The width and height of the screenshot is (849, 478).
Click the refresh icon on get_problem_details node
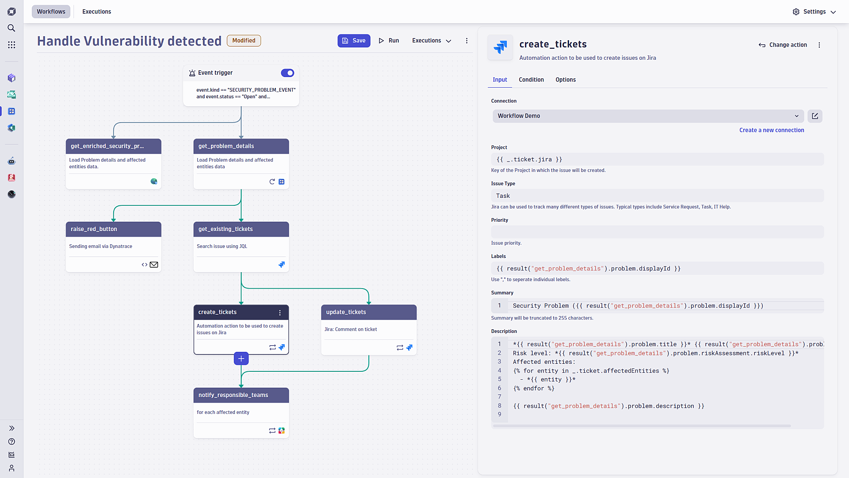pos(272,181)
